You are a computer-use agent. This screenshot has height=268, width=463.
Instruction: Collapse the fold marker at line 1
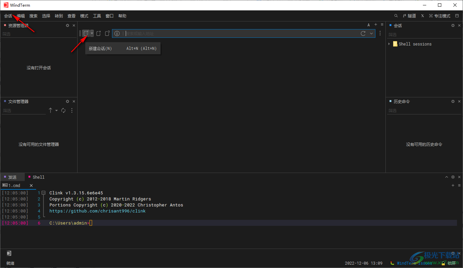[x=43, y=193]
